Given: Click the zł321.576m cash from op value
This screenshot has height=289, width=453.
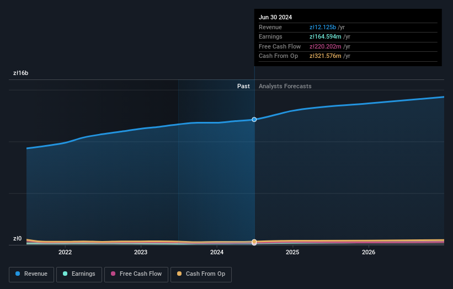Looking at the screenshot, I should click(x=326, y=56).
